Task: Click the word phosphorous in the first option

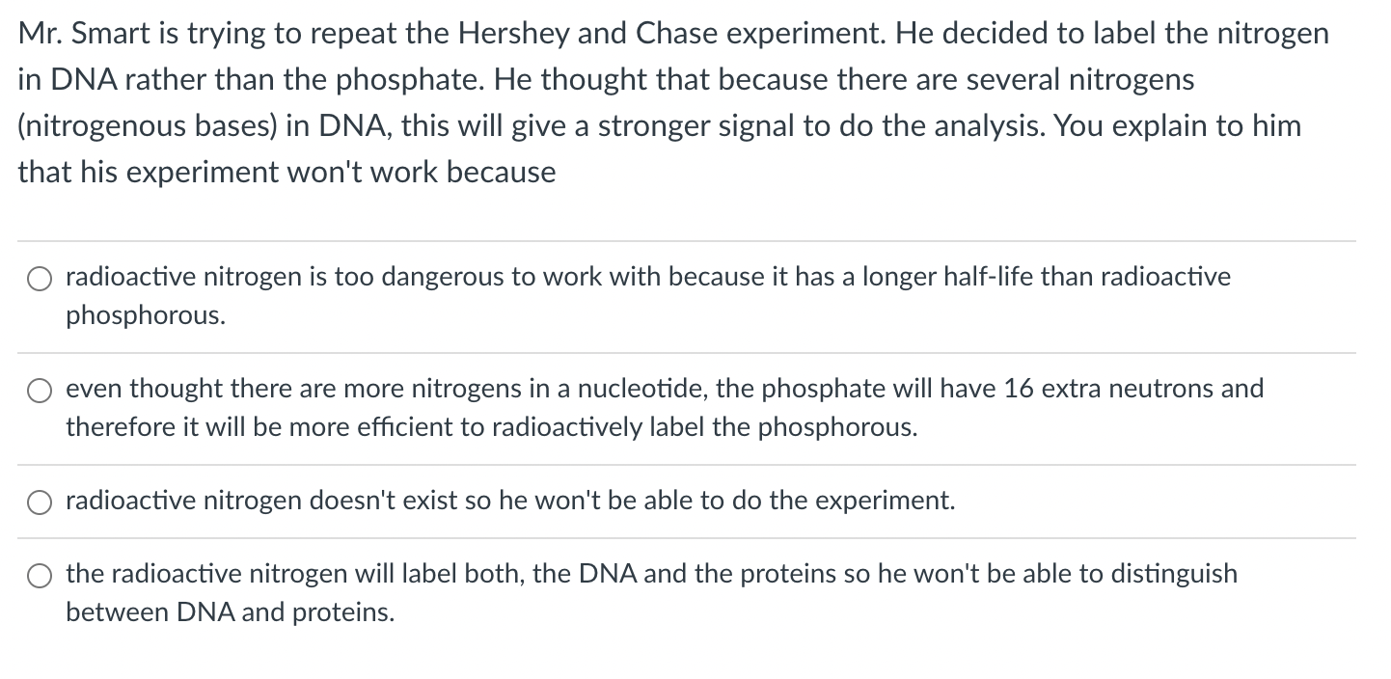Action: point(145,315)
